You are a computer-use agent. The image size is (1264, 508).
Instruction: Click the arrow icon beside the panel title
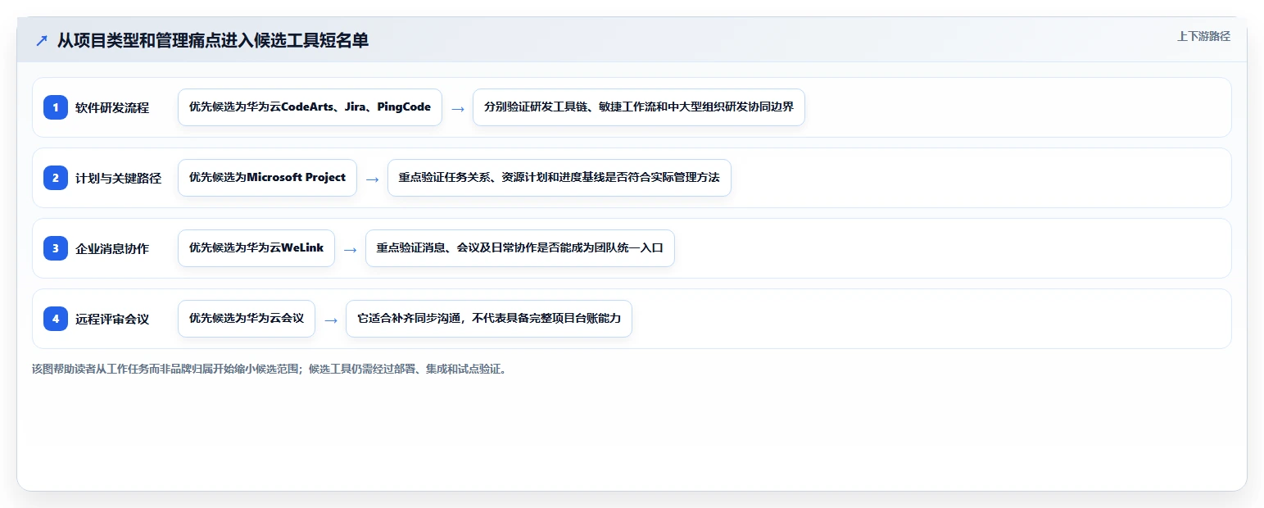click(x=41, y=40)
